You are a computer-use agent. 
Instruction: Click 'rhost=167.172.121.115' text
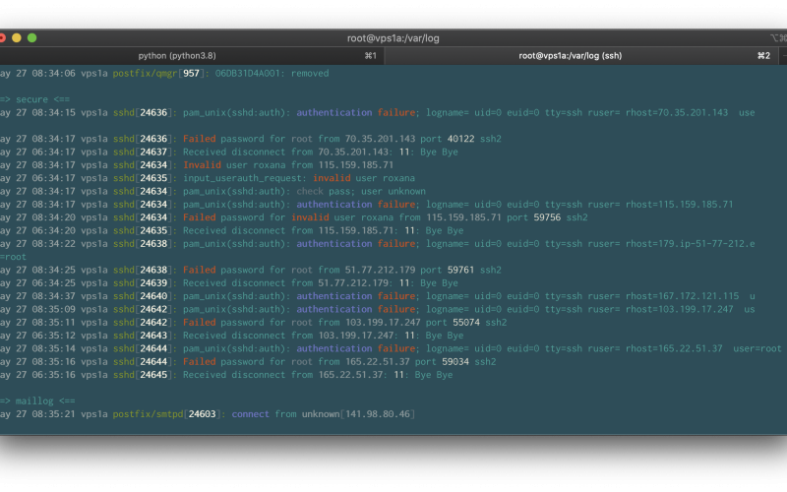[682, 296]
